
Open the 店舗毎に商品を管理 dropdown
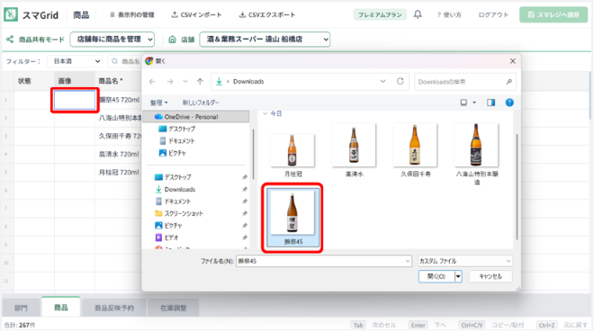(112, 40)
